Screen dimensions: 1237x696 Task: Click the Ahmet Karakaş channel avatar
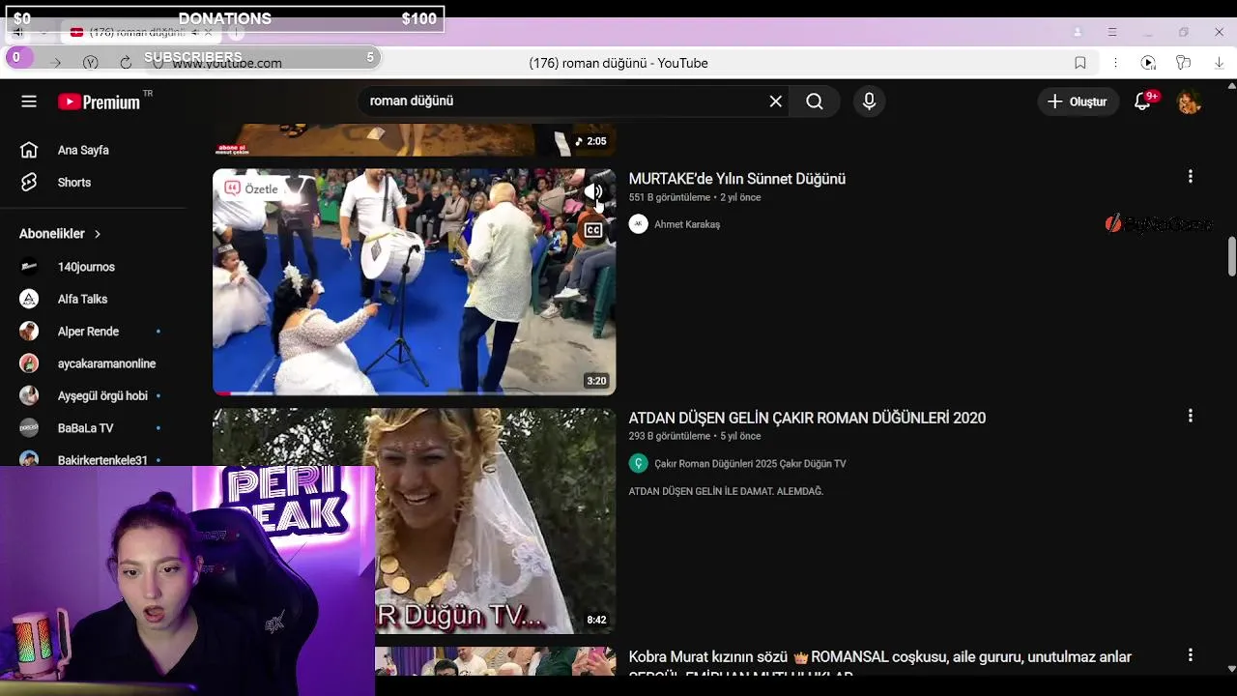[638, 224]
